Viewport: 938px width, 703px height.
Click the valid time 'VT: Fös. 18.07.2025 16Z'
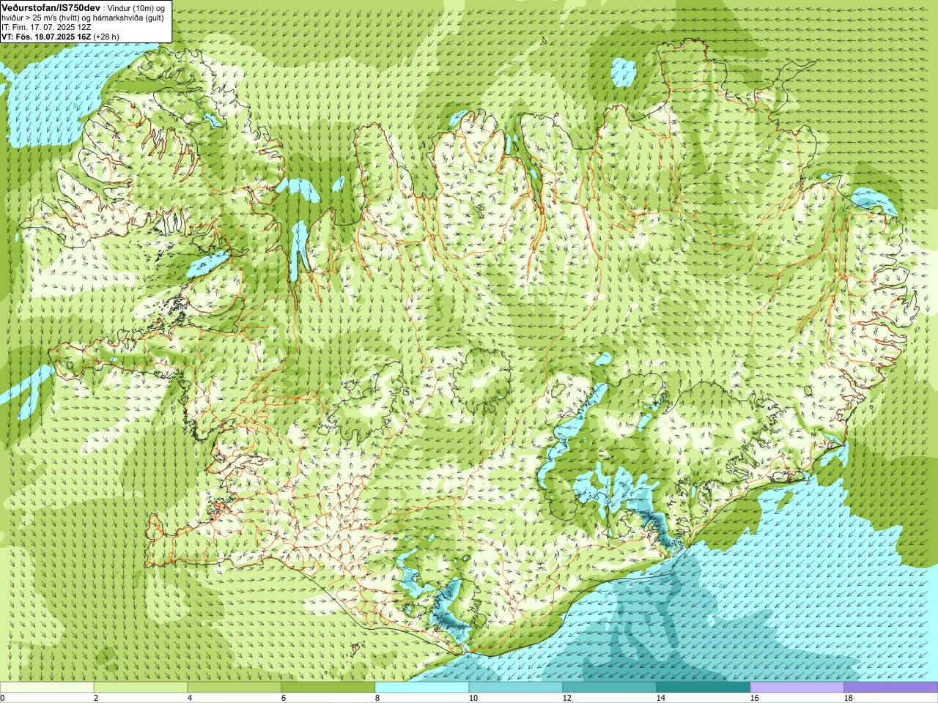[x=46, y=36]
